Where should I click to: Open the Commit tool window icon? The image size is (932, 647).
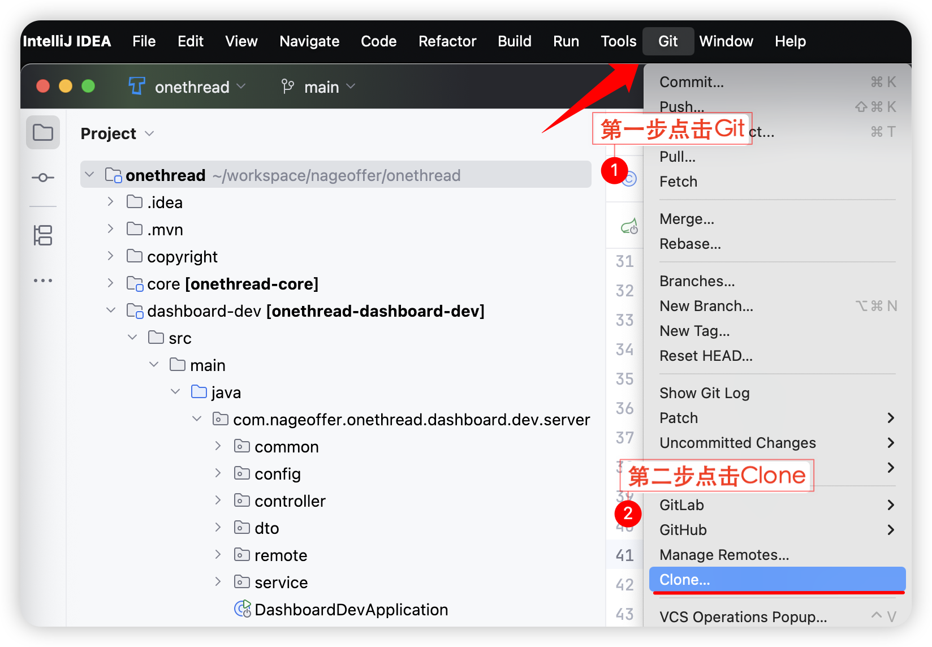click(43, 178)
